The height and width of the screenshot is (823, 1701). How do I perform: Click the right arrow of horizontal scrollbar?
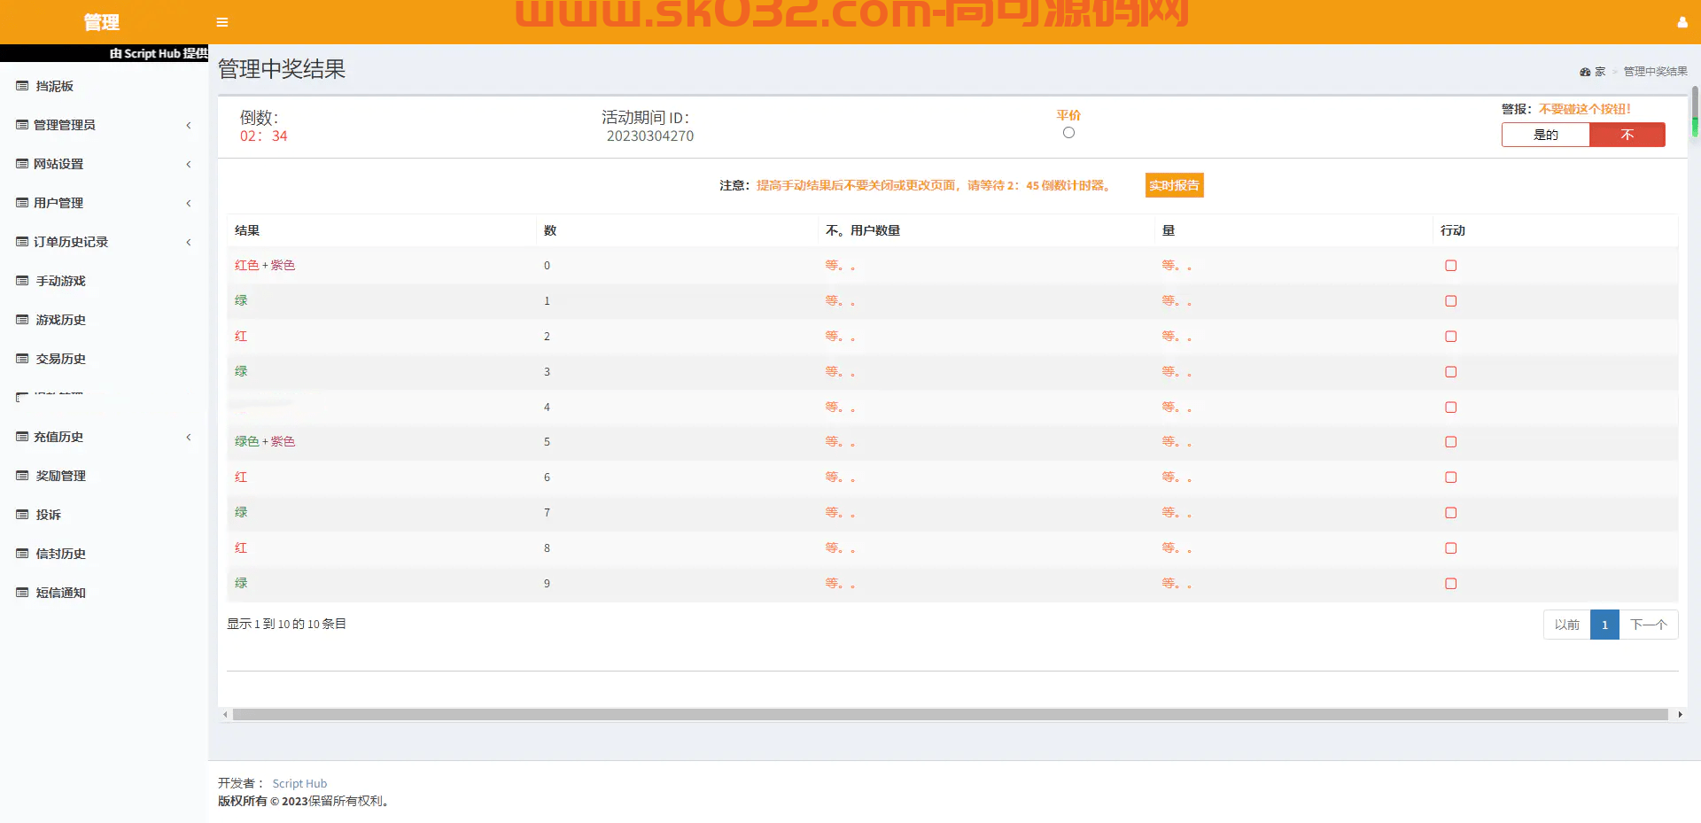click(x=1680, y=714)
